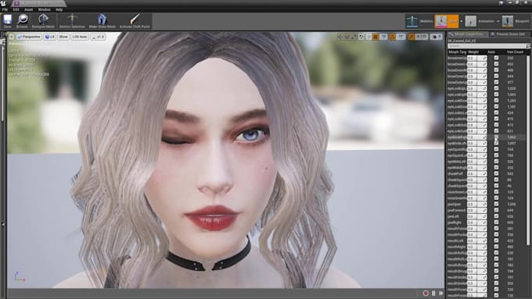
Task: Open the Show menu in viewport
Action: tap(63, 37)
